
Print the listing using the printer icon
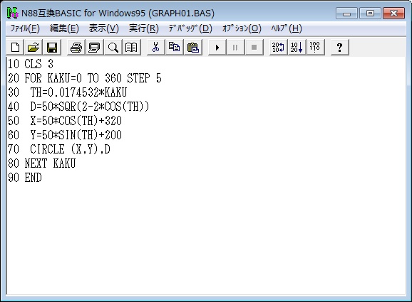click(76, 48)
